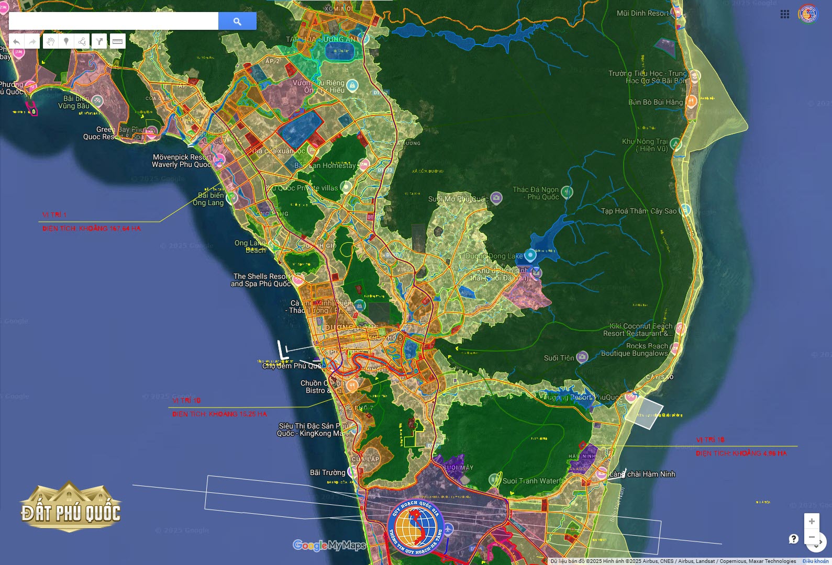The height and width of the screenshot is (565, 832).
Task: Select the Vườn Sầu Riêng marker
Action: click(x=352, y=85)
